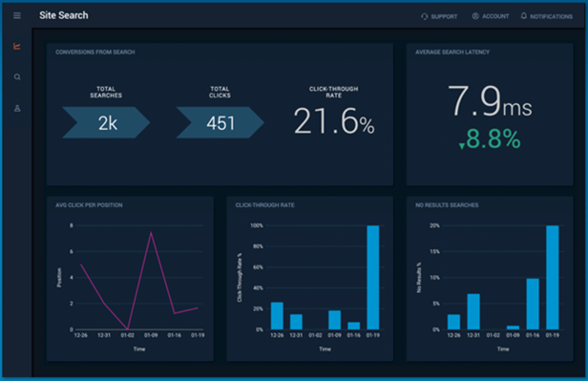Click the 01-09 bar in No Results chart
The image size is (588, 381).
click(513, 328)
